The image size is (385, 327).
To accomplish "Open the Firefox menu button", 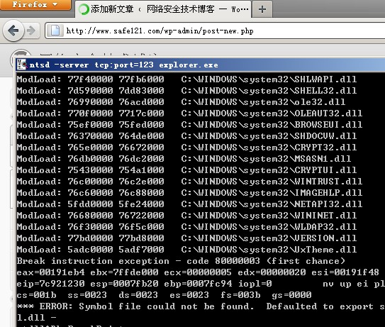I will click(35, 5).
